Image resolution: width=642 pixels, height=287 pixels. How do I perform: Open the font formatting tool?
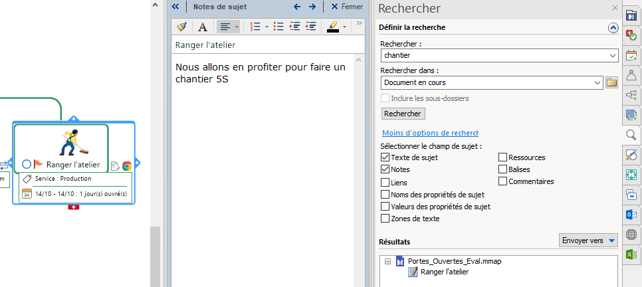click(x=203, y=27)
